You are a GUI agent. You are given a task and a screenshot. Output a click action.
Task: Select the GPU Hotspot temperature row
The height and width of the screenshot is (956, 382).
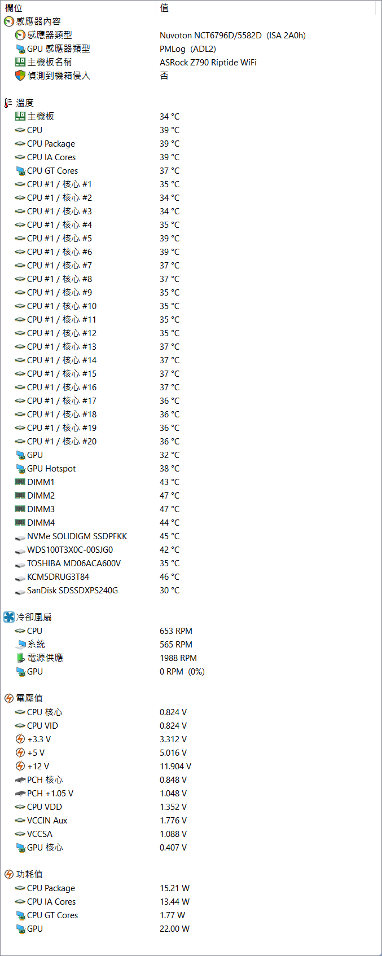[51, 469]
